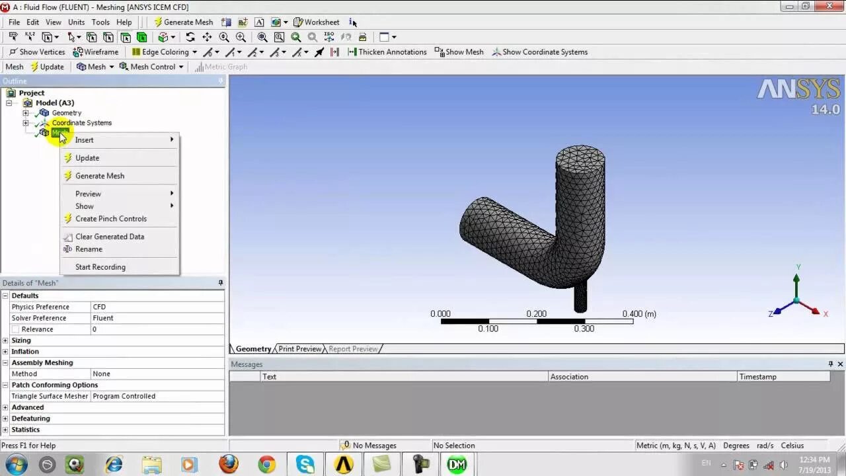This screenshot has width=846, height=476.
Task: Click the Image to File print icon
Action: [362, 37]
